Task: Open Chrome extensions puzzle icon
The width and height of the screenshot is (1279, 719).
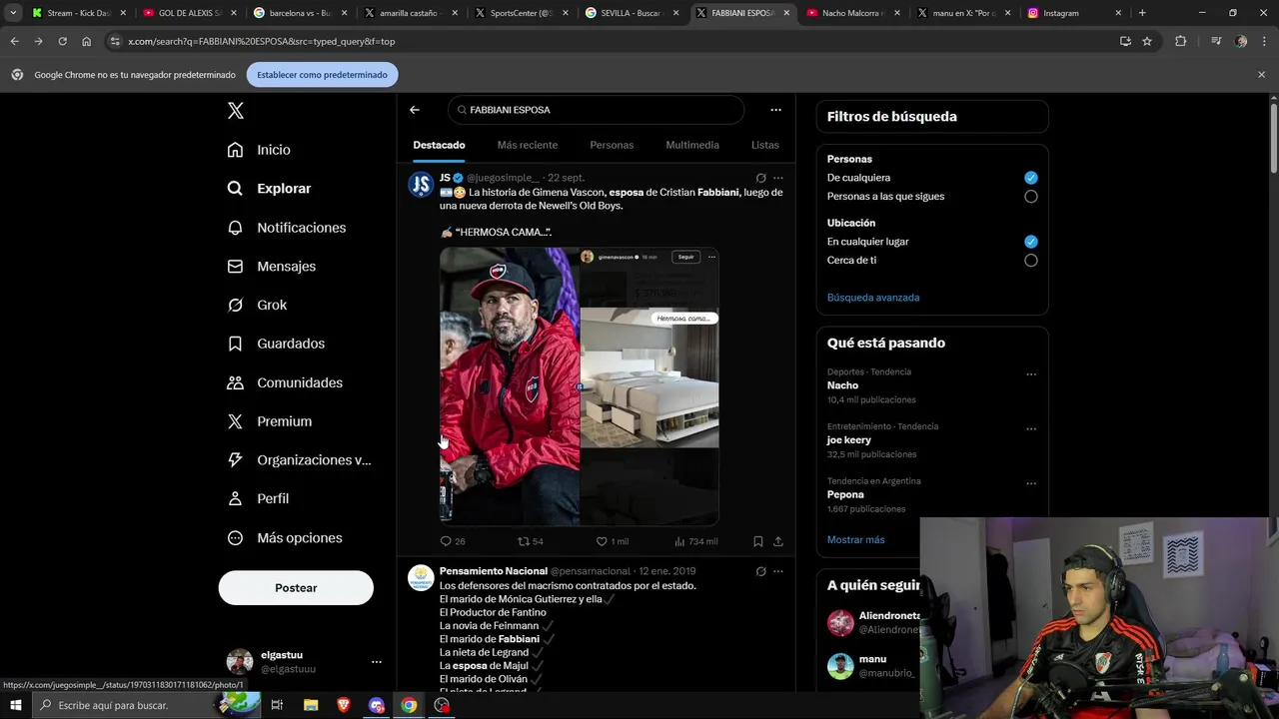Action: click(1180, 41)
